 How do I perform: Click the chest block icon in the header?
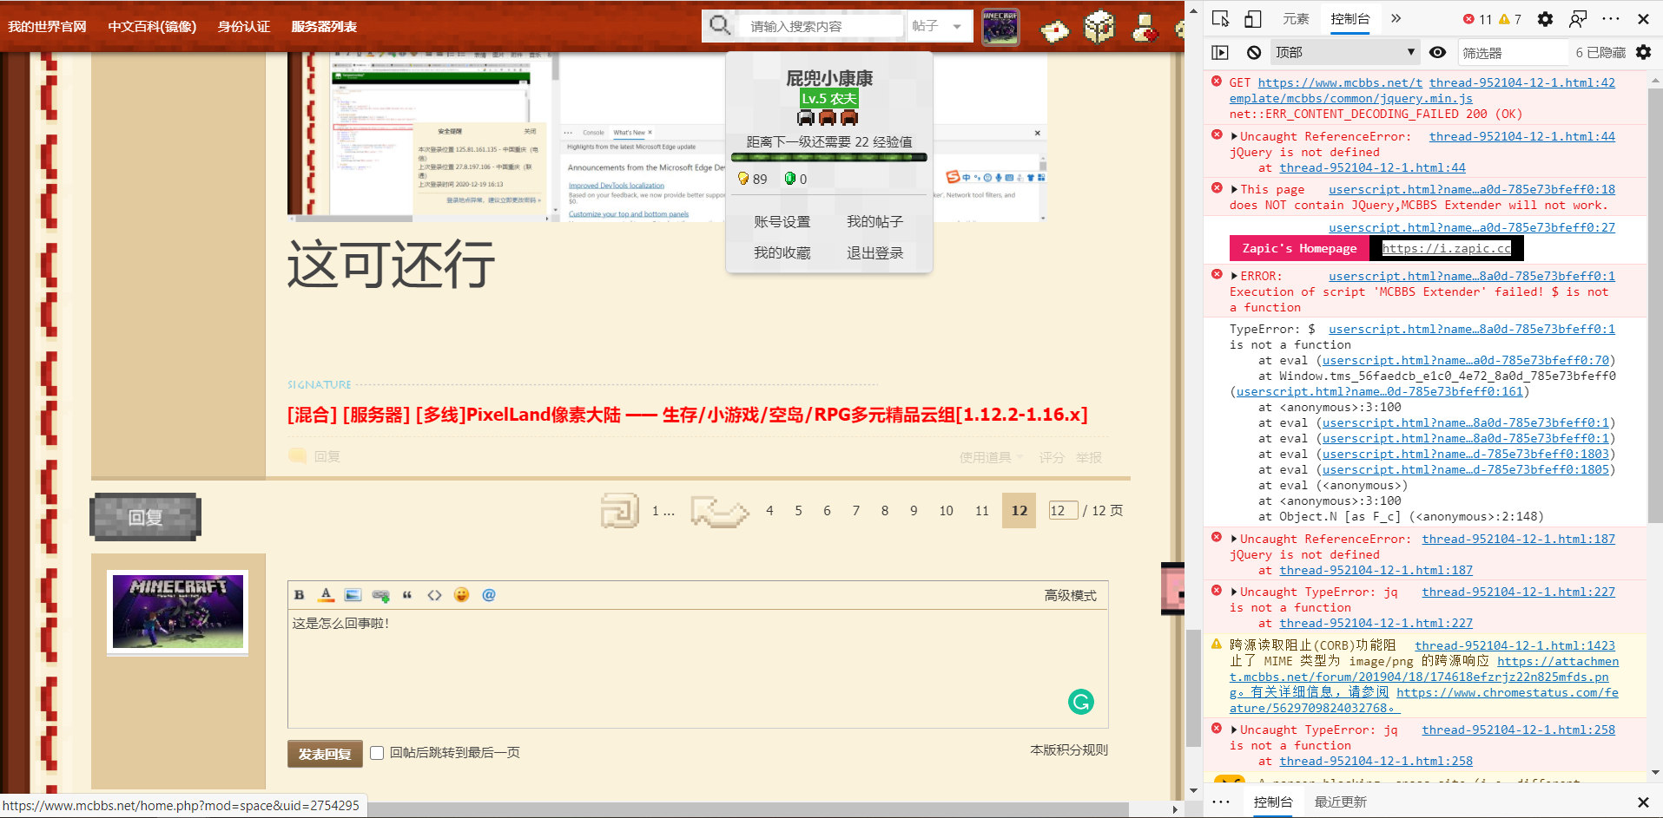1099,27
